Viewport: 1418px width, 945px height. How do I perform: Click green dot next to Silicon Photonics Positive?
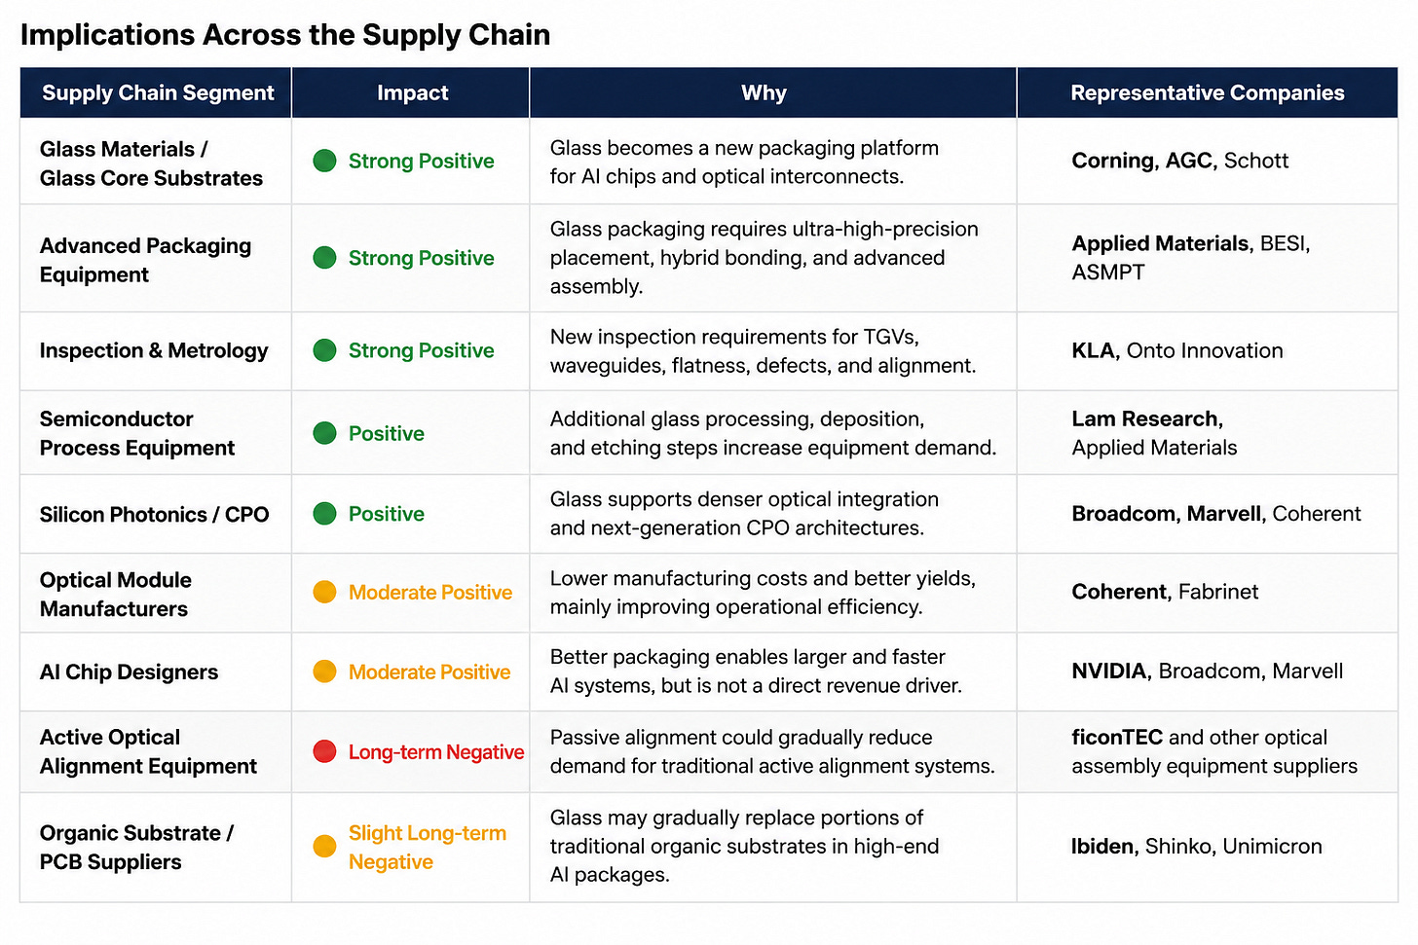coord(325,513)
